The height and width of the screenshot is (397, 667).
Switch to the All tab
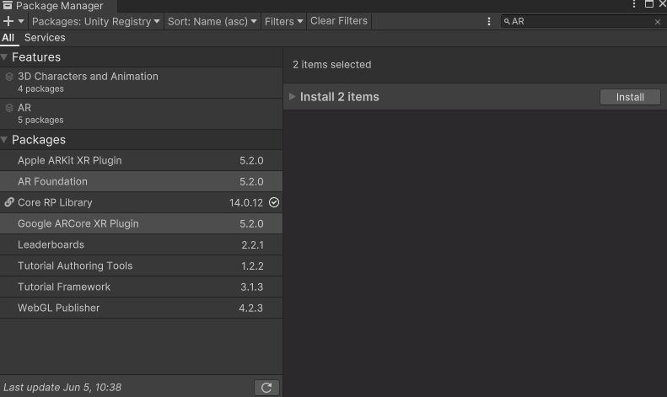tap(8, 38)
